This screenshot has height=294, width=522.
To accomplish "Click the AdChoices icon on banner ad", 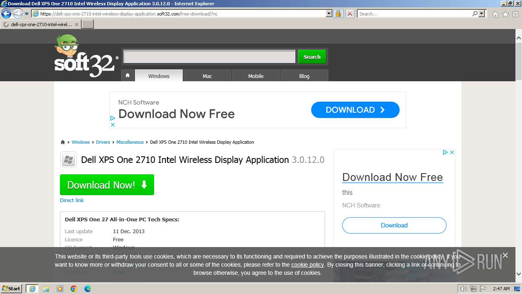I will click(x=113, y=118).
